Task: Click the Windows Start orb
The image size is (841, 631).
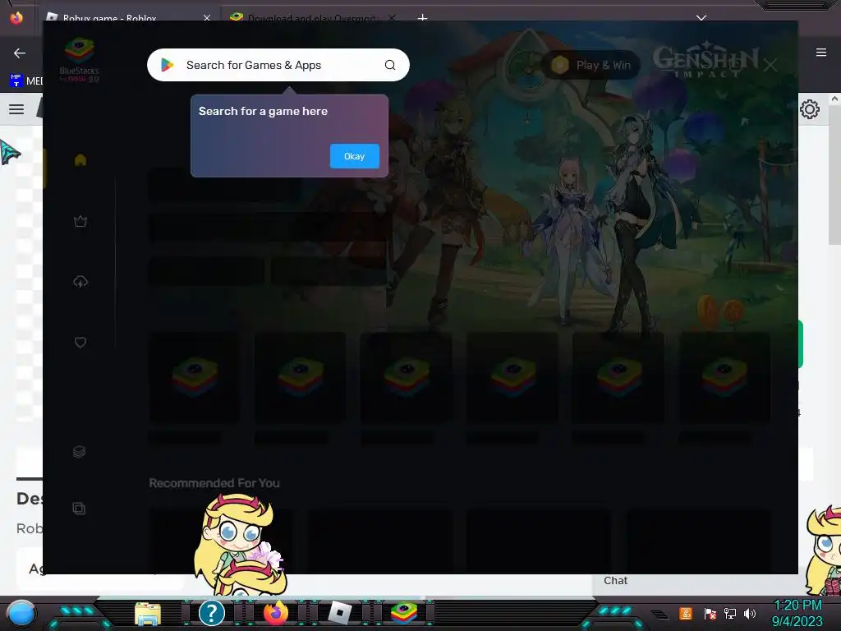Action: pyautogui.click(x=21, y=613)
